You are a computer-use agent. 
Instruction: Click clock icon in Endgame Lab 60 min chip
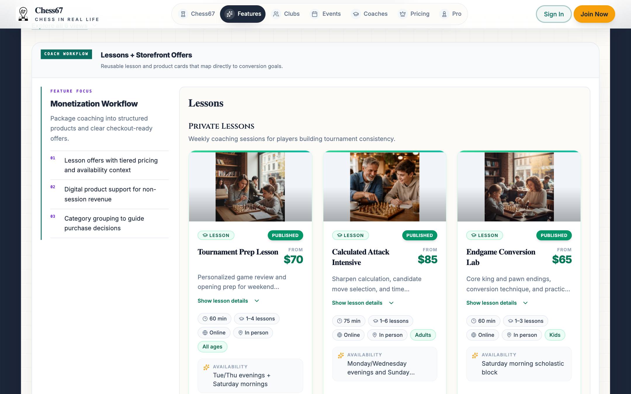(x=474, y=321)
